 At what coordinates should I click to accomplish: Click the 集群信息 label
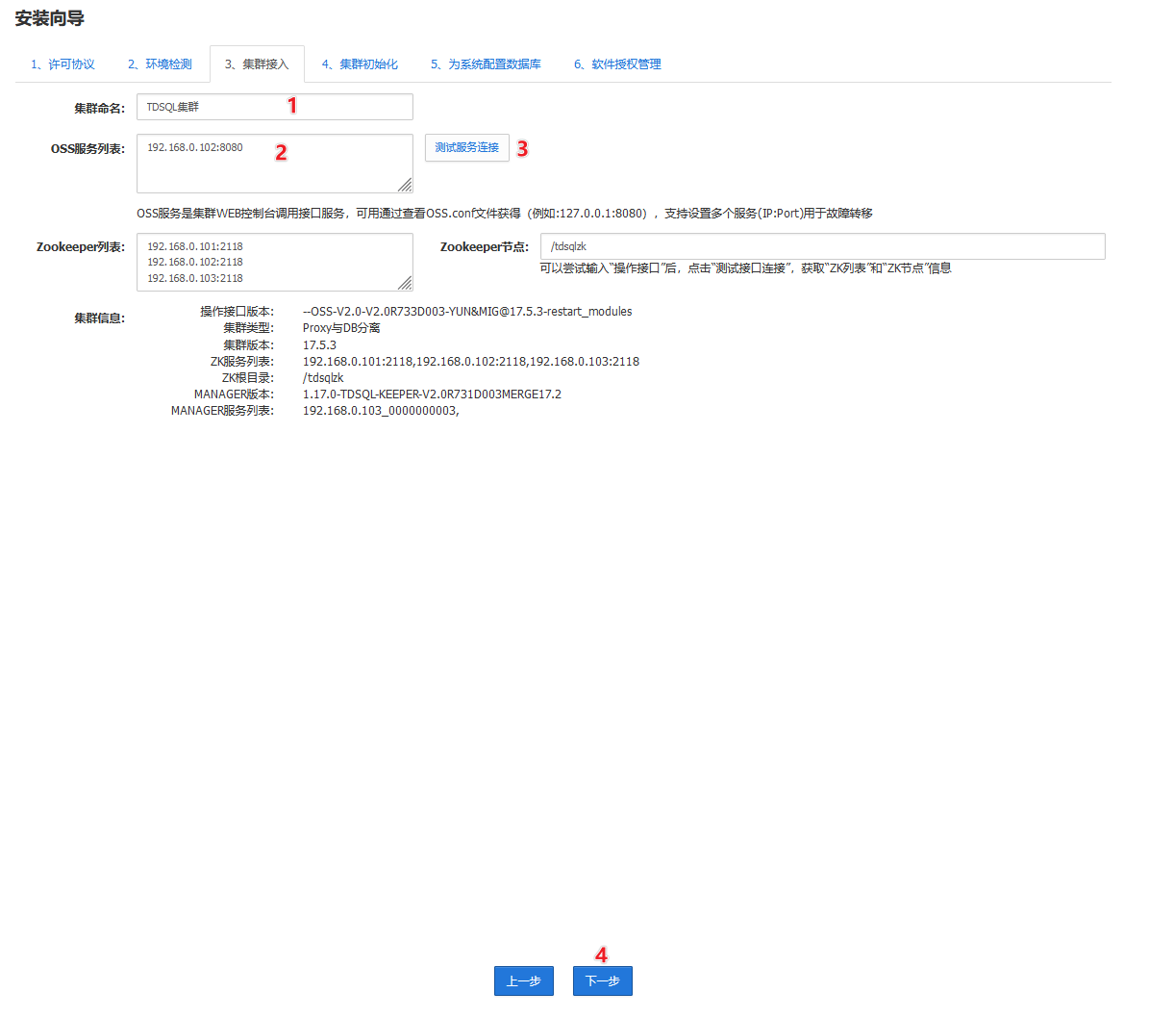[100, 318]
